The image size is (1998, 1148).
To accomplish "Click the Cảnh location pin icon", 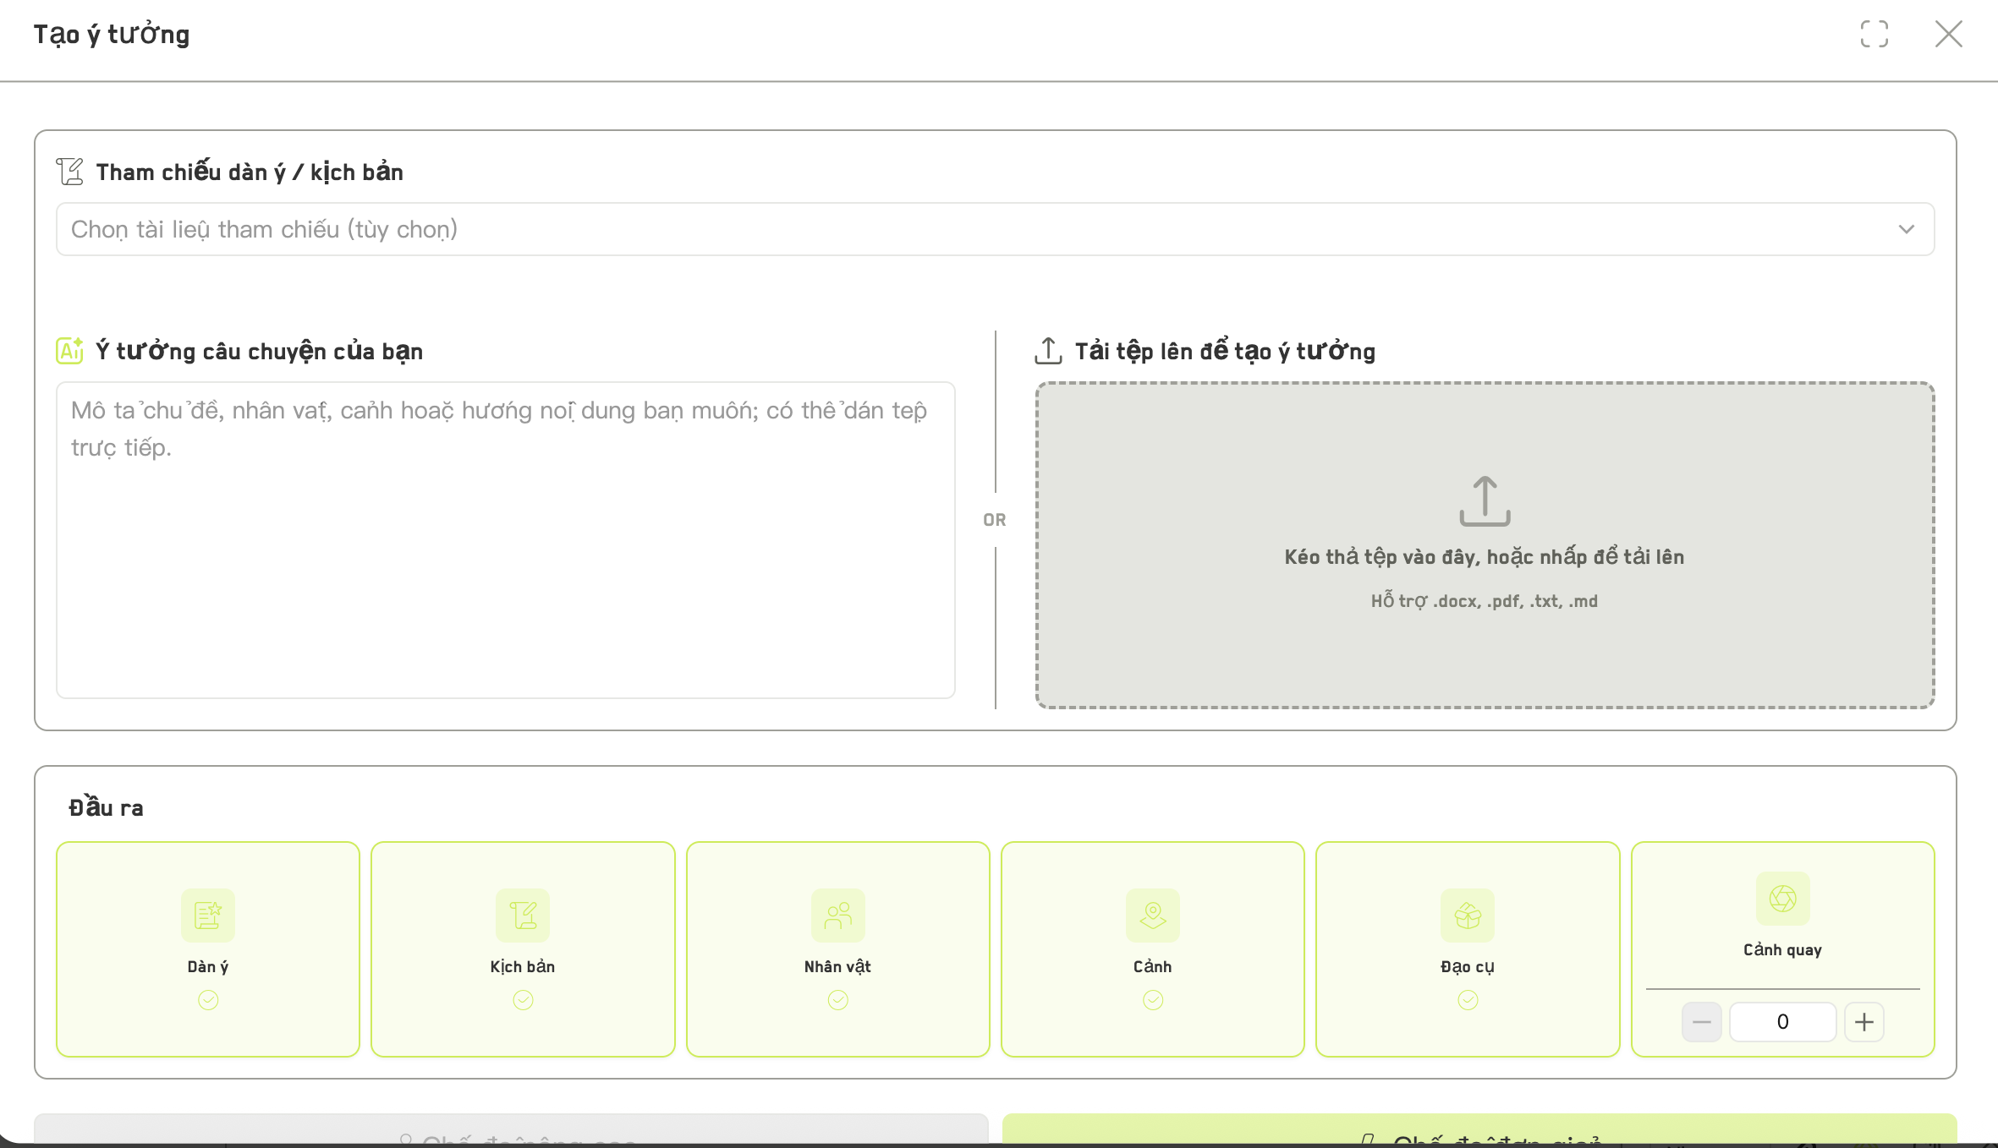I will pyautogui.click(x=1153, y=916).
